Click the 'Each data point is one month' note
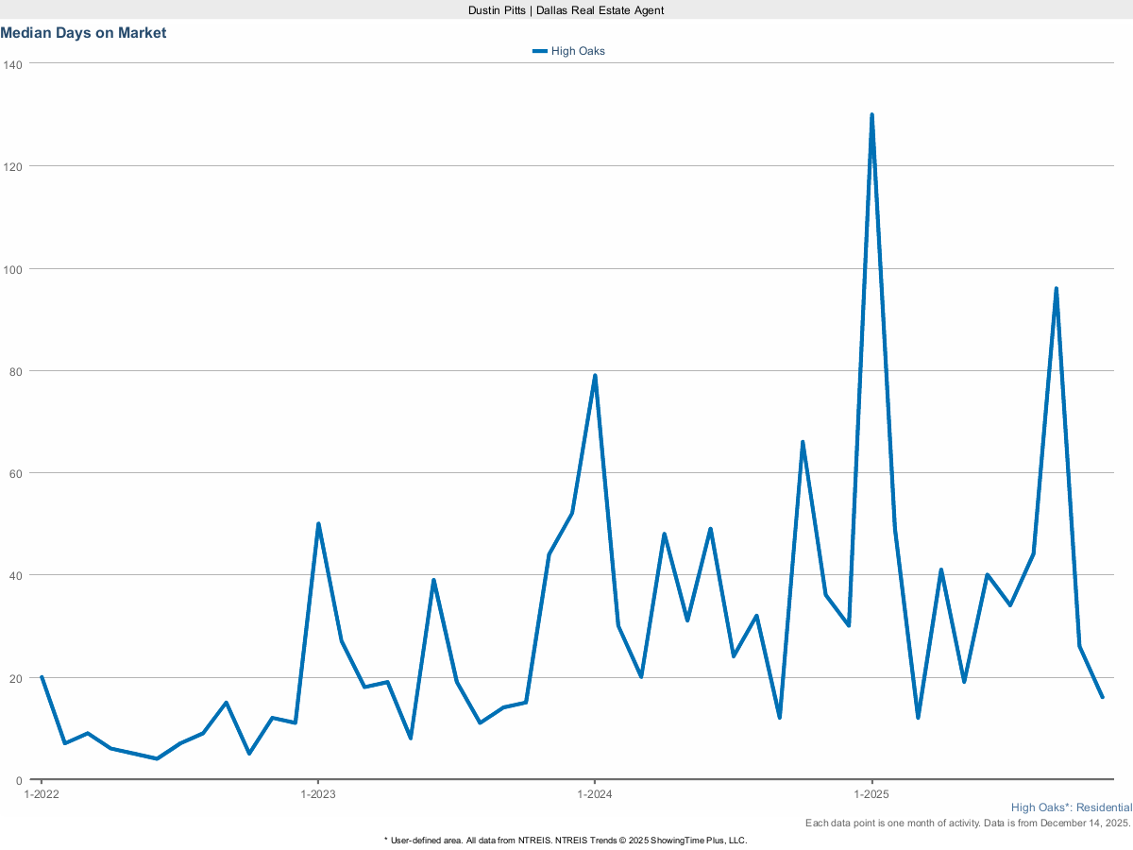 tap(968, 824)
